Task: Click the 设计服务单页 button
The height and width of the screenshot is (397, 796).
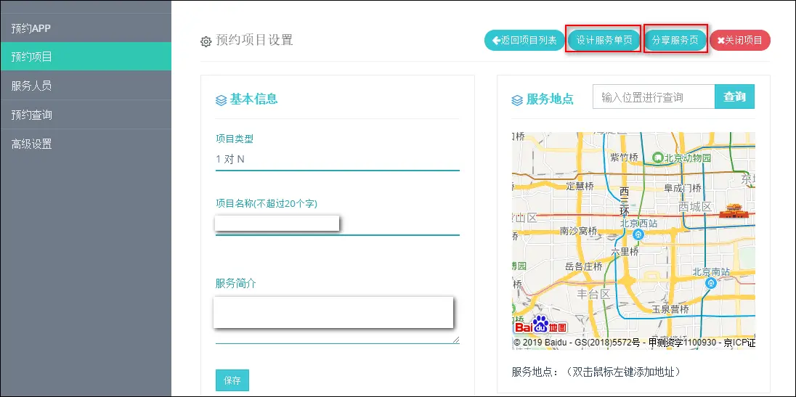Action: point(604,41)
